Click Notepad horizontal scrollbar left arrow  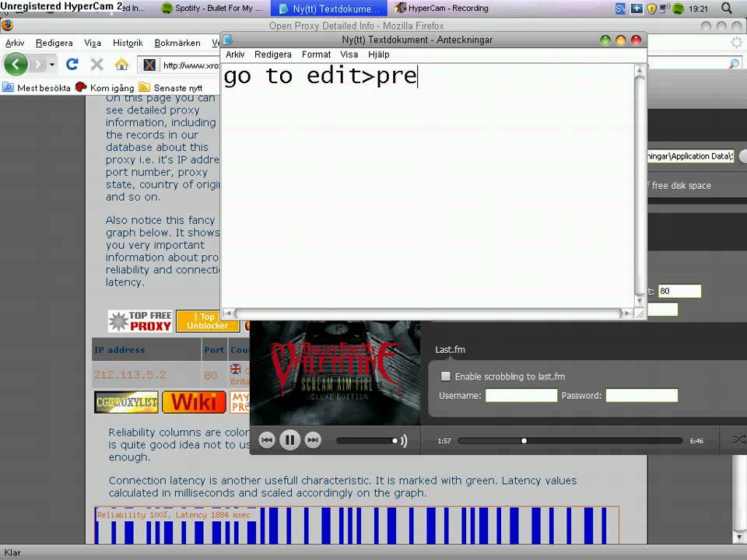click(228, 313)
